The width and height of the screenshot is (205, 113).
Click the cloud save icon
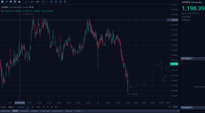pos(19,2)
